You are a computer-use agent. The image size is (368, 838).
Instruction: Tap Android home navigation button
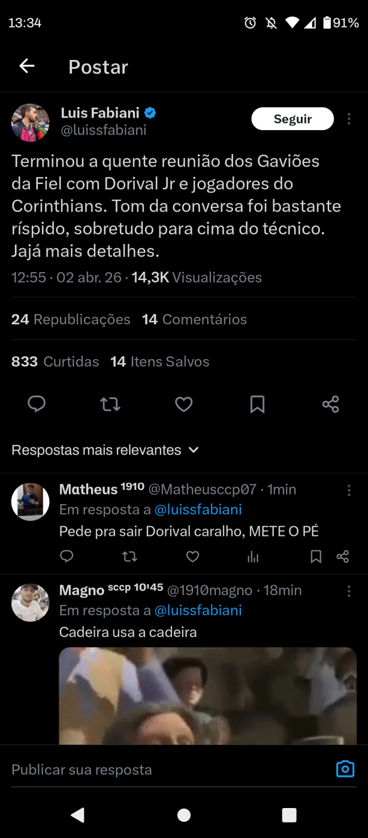click(x=184, y=815)
